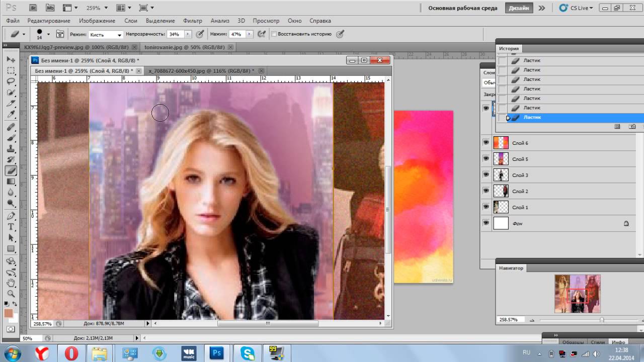Click Непрозрачность value field 34%
This screenshot has width=644, height=362.
(176, 34)
